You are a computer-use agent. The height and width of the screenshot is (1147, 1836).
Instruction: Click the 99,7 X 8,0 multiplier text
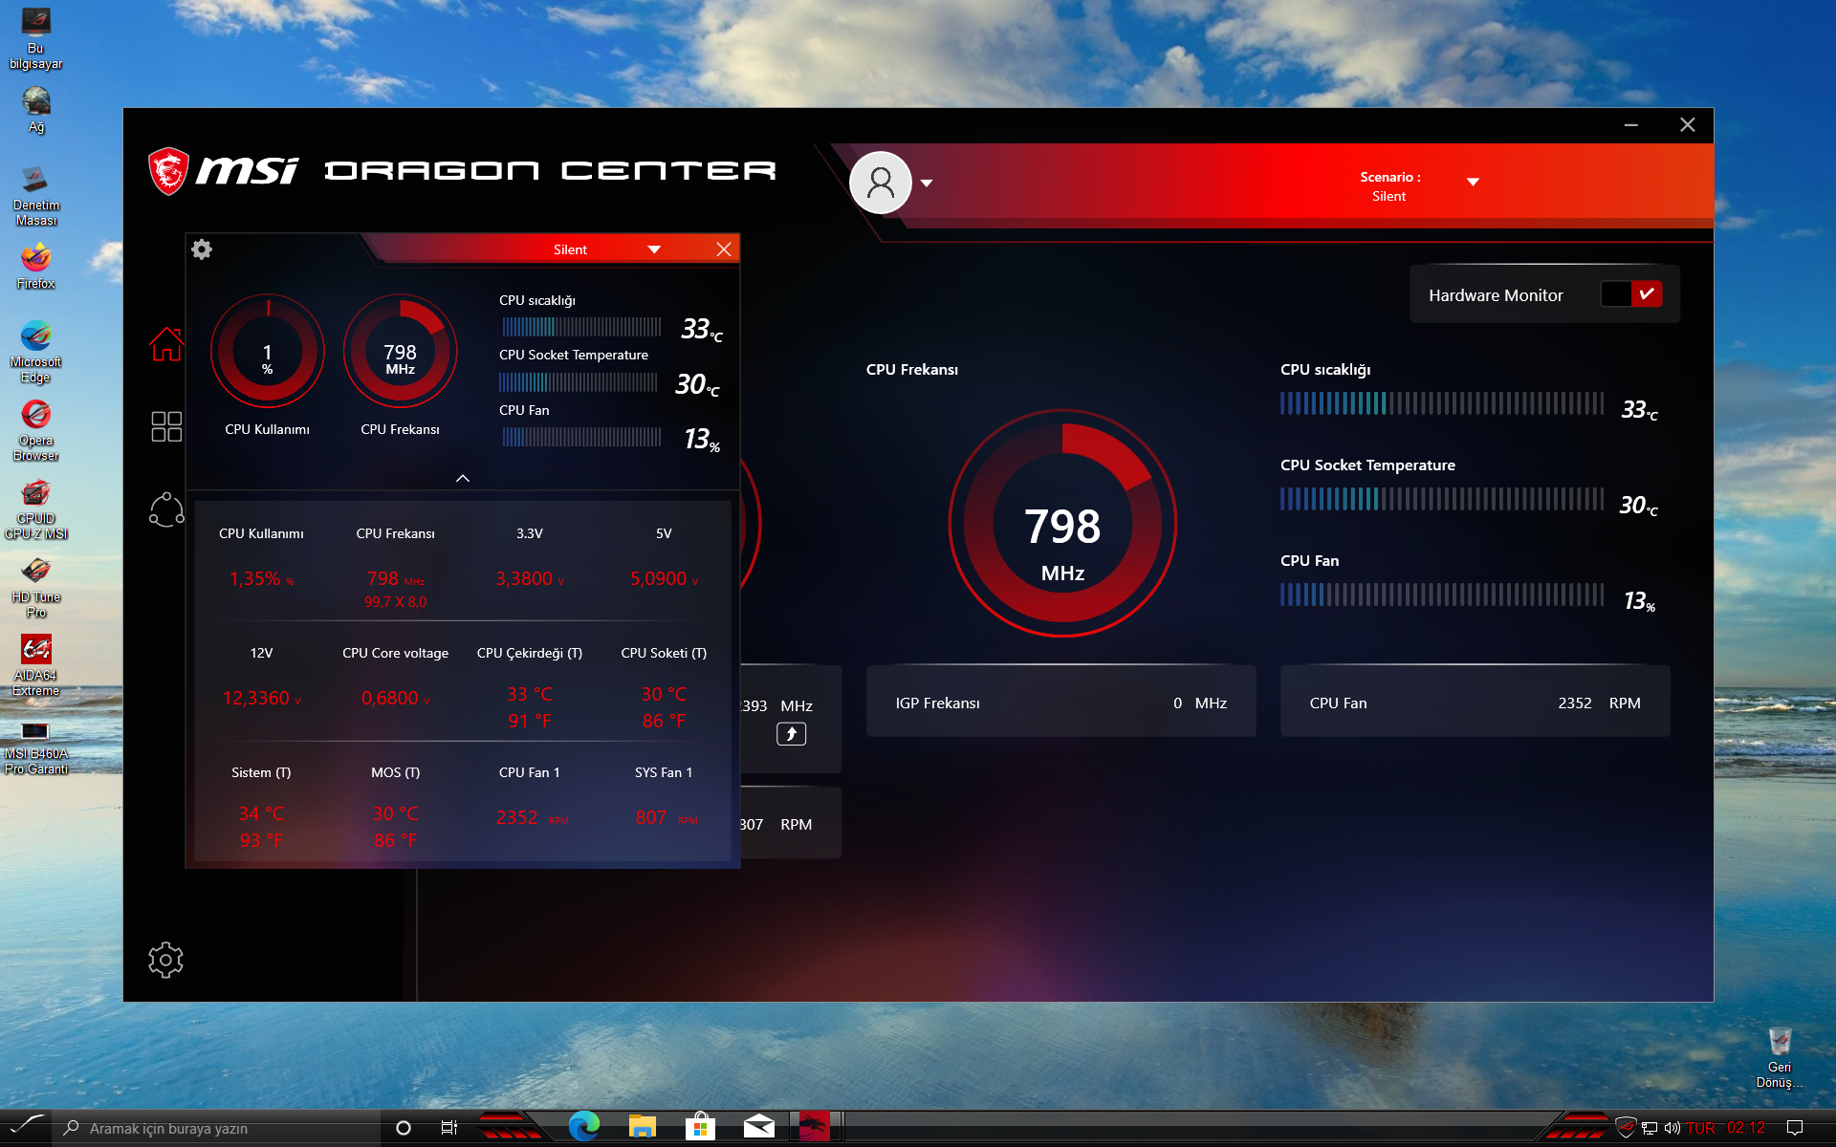[x=396, y=602]
